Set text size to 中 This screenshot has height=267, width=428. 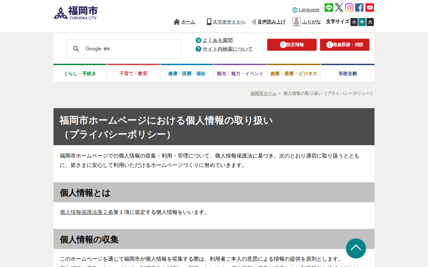[362, 22]
